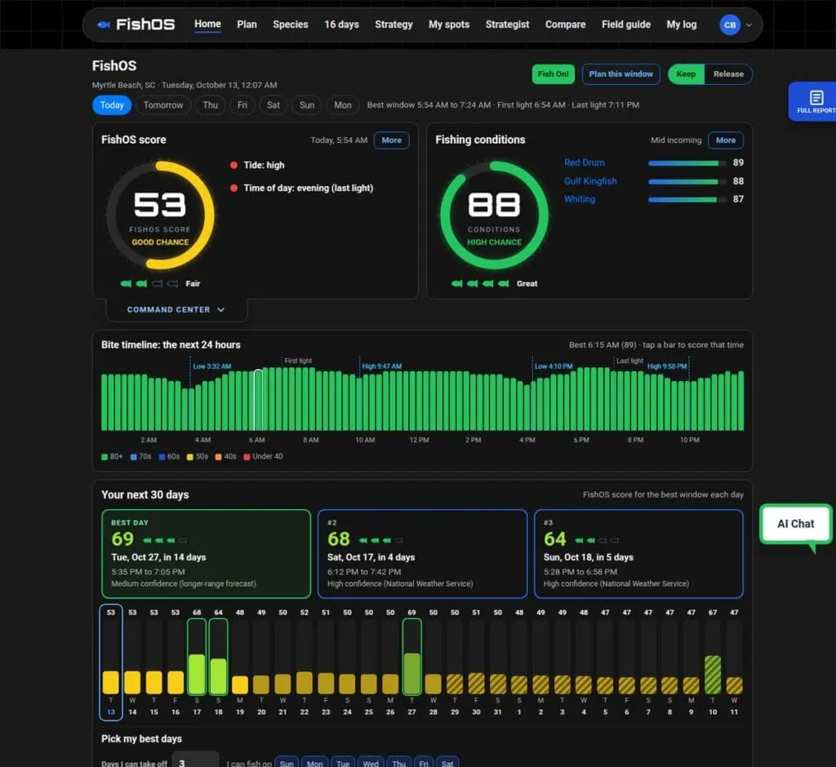Viewport: 836px width, 767px height.
Task: Select the Thu day pill
Action: point(210,105)
